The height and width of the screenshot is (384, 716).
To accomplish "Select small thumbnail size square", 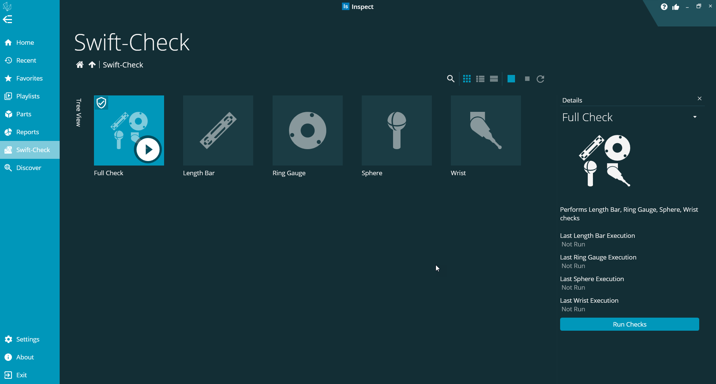I will 527,79.
